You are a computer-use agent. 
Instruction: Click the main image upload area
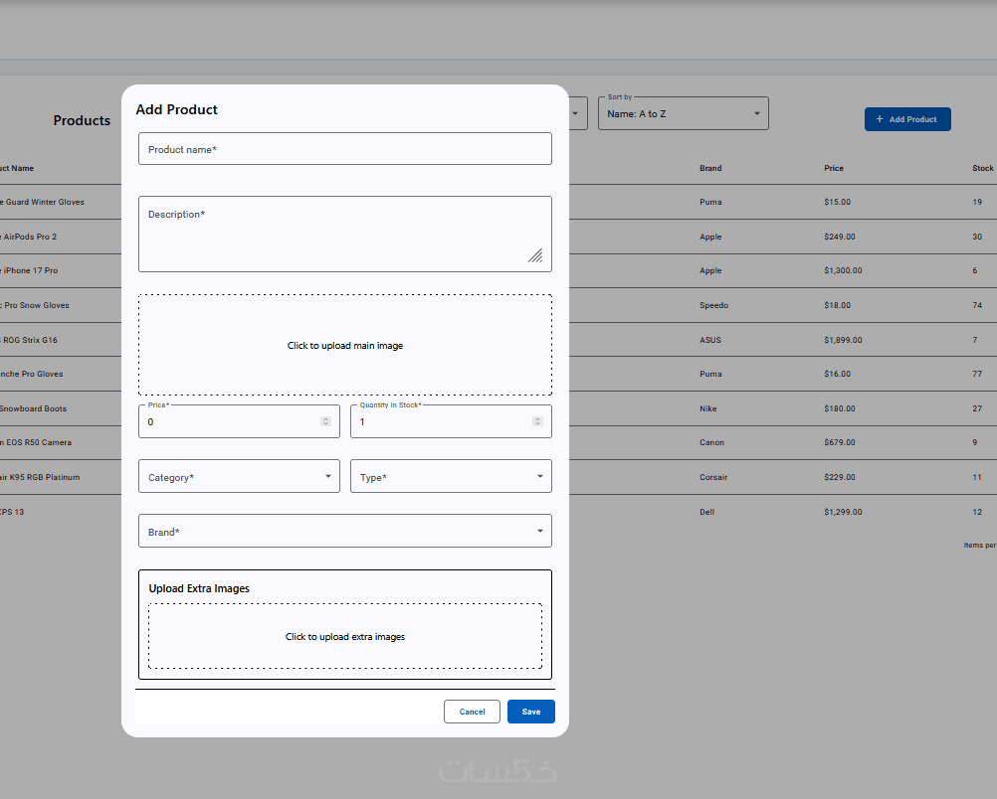(344, 345)
